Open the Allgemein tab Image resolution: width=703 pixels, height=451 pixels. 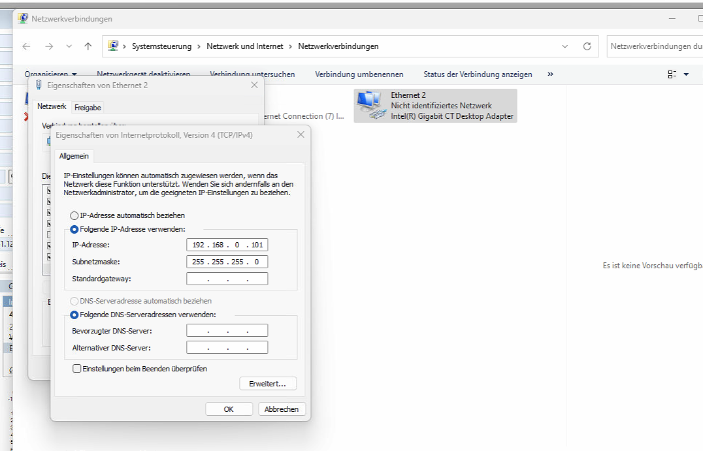coord(74,156)
